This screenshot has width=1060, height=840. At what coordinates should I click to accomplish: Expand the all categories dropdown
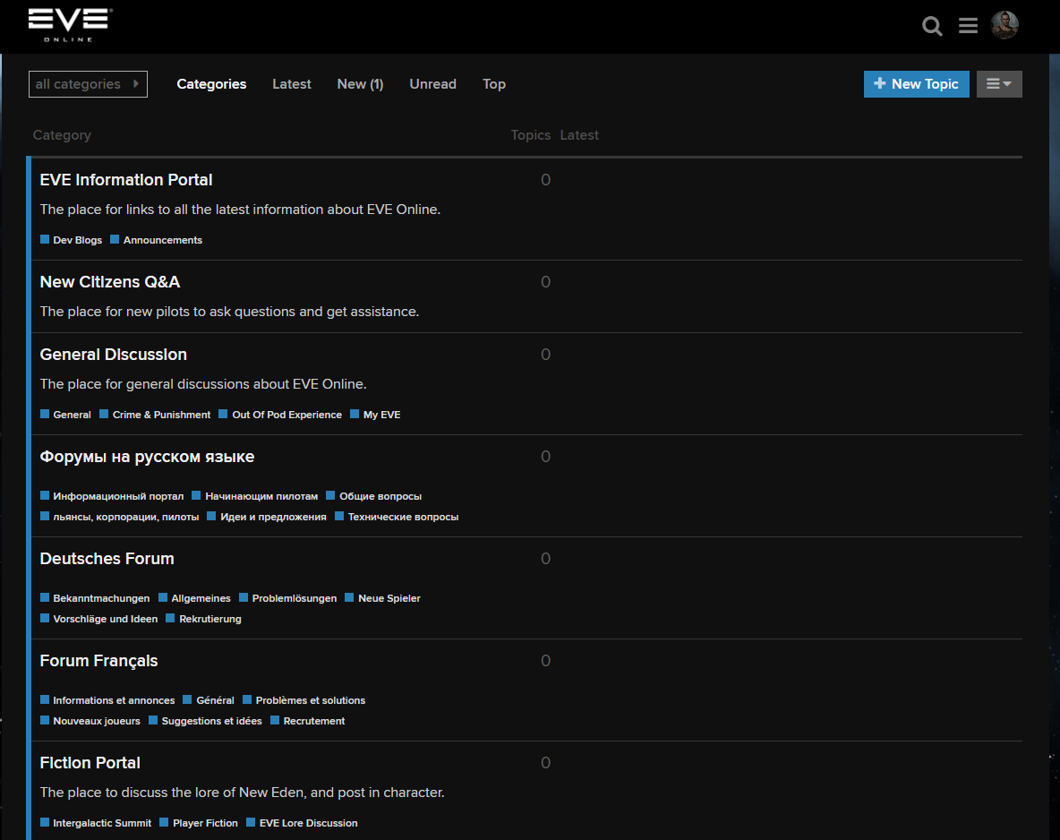point(88,84)
